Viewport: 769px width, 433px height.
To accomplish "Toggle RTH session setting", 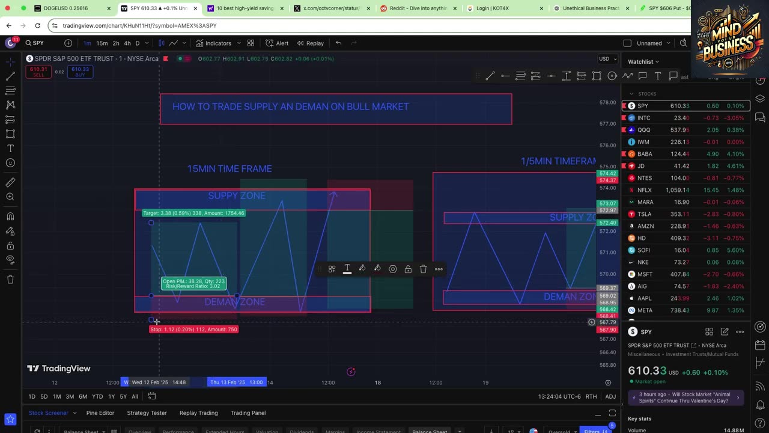I will [591, 396].
